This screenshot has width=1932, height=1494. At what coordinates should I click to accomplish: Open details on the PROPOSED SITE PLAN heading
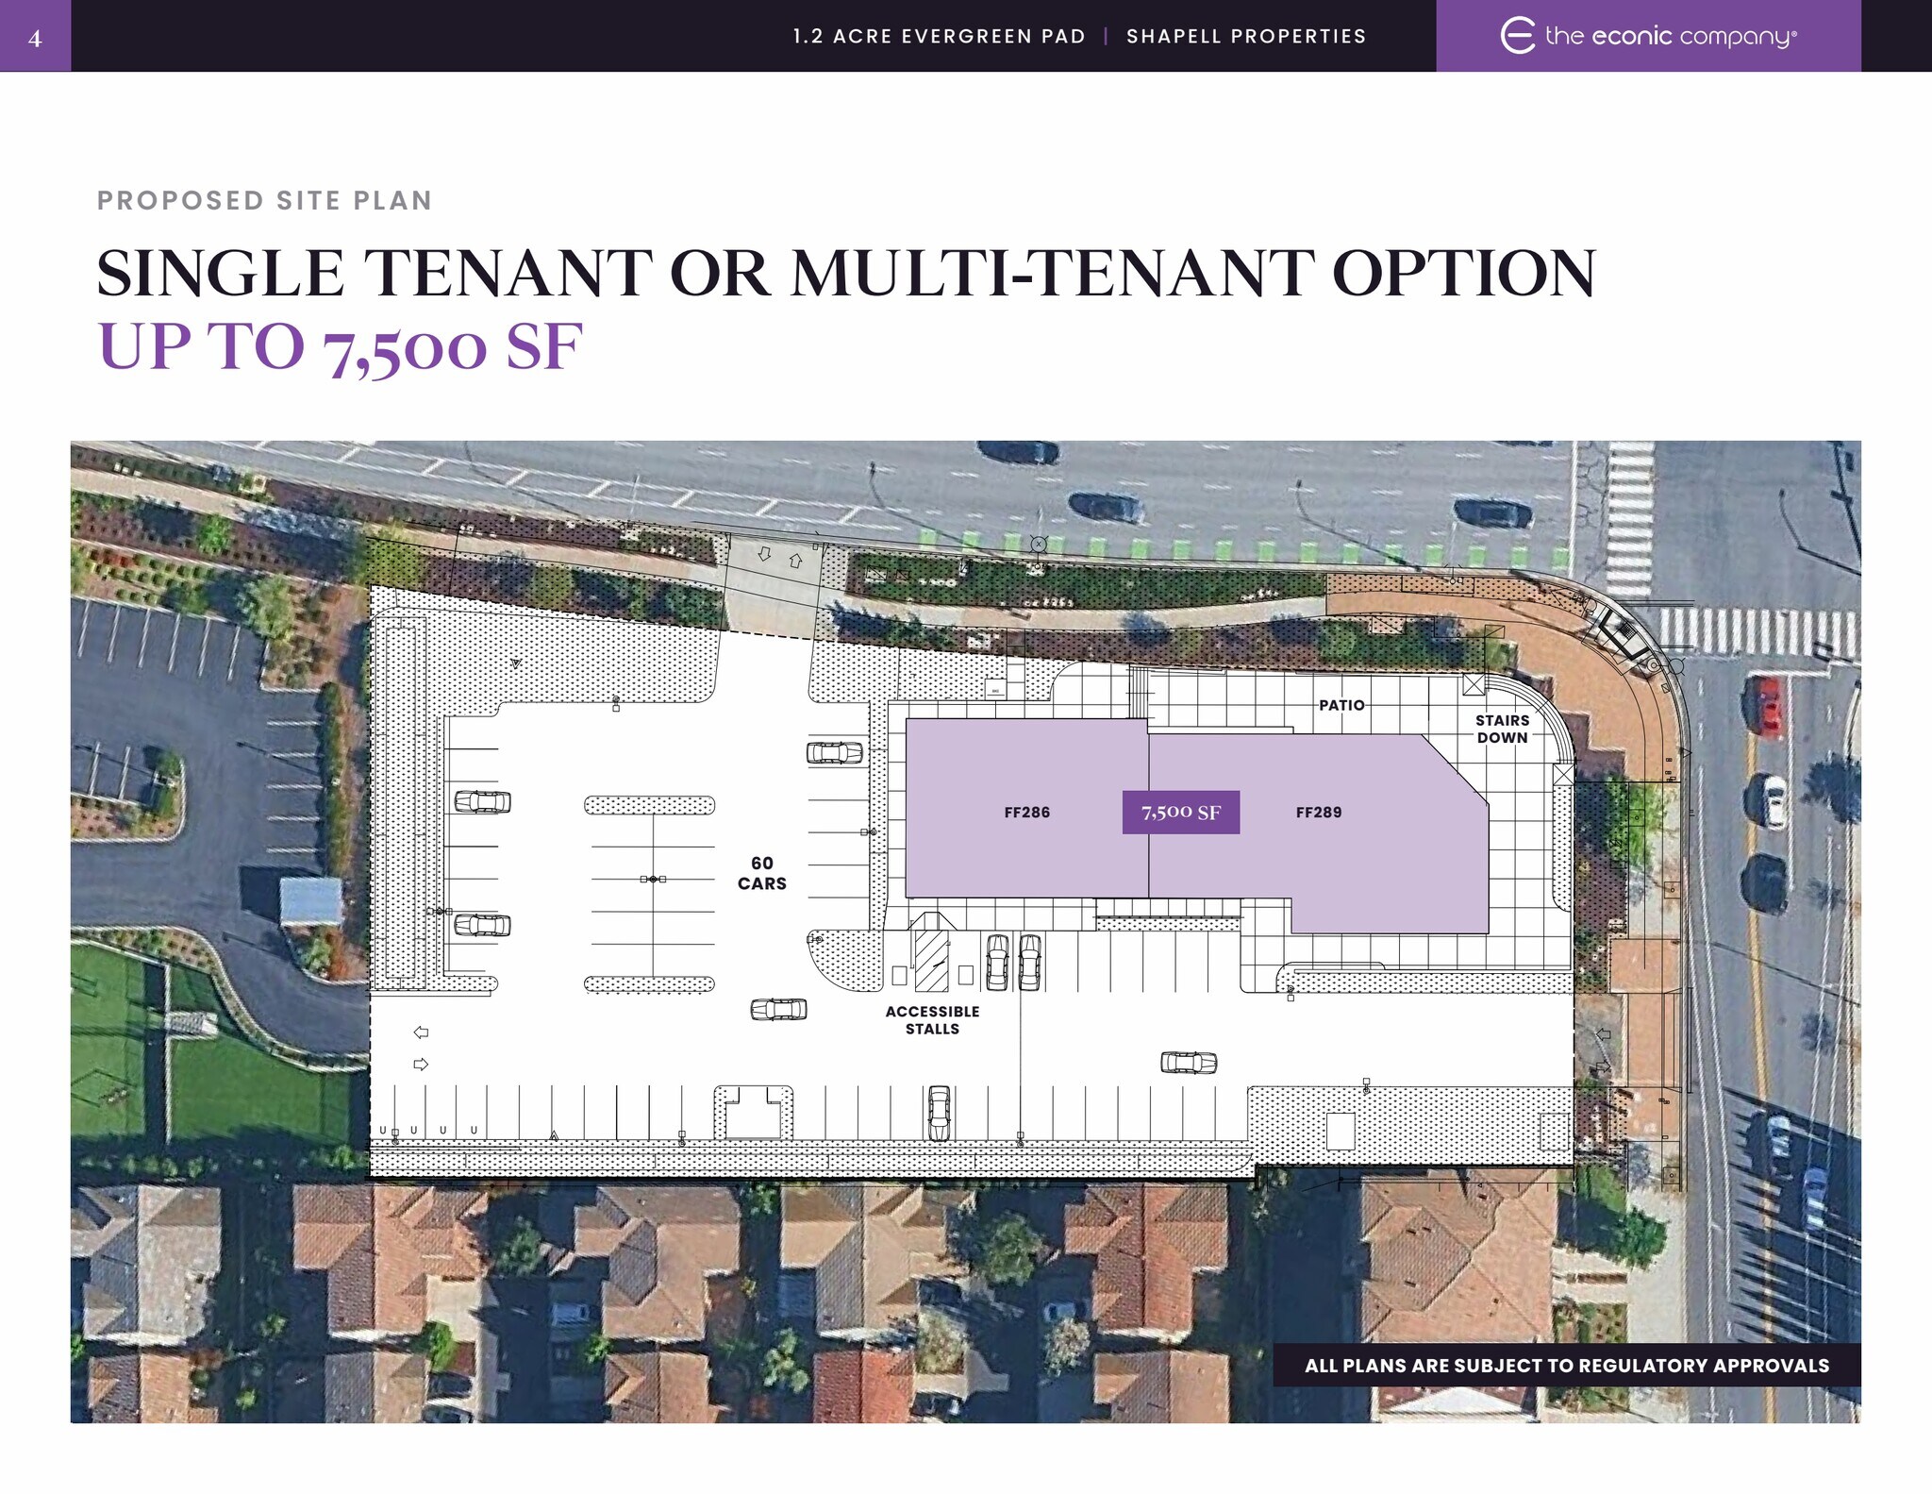pos(265,199)
